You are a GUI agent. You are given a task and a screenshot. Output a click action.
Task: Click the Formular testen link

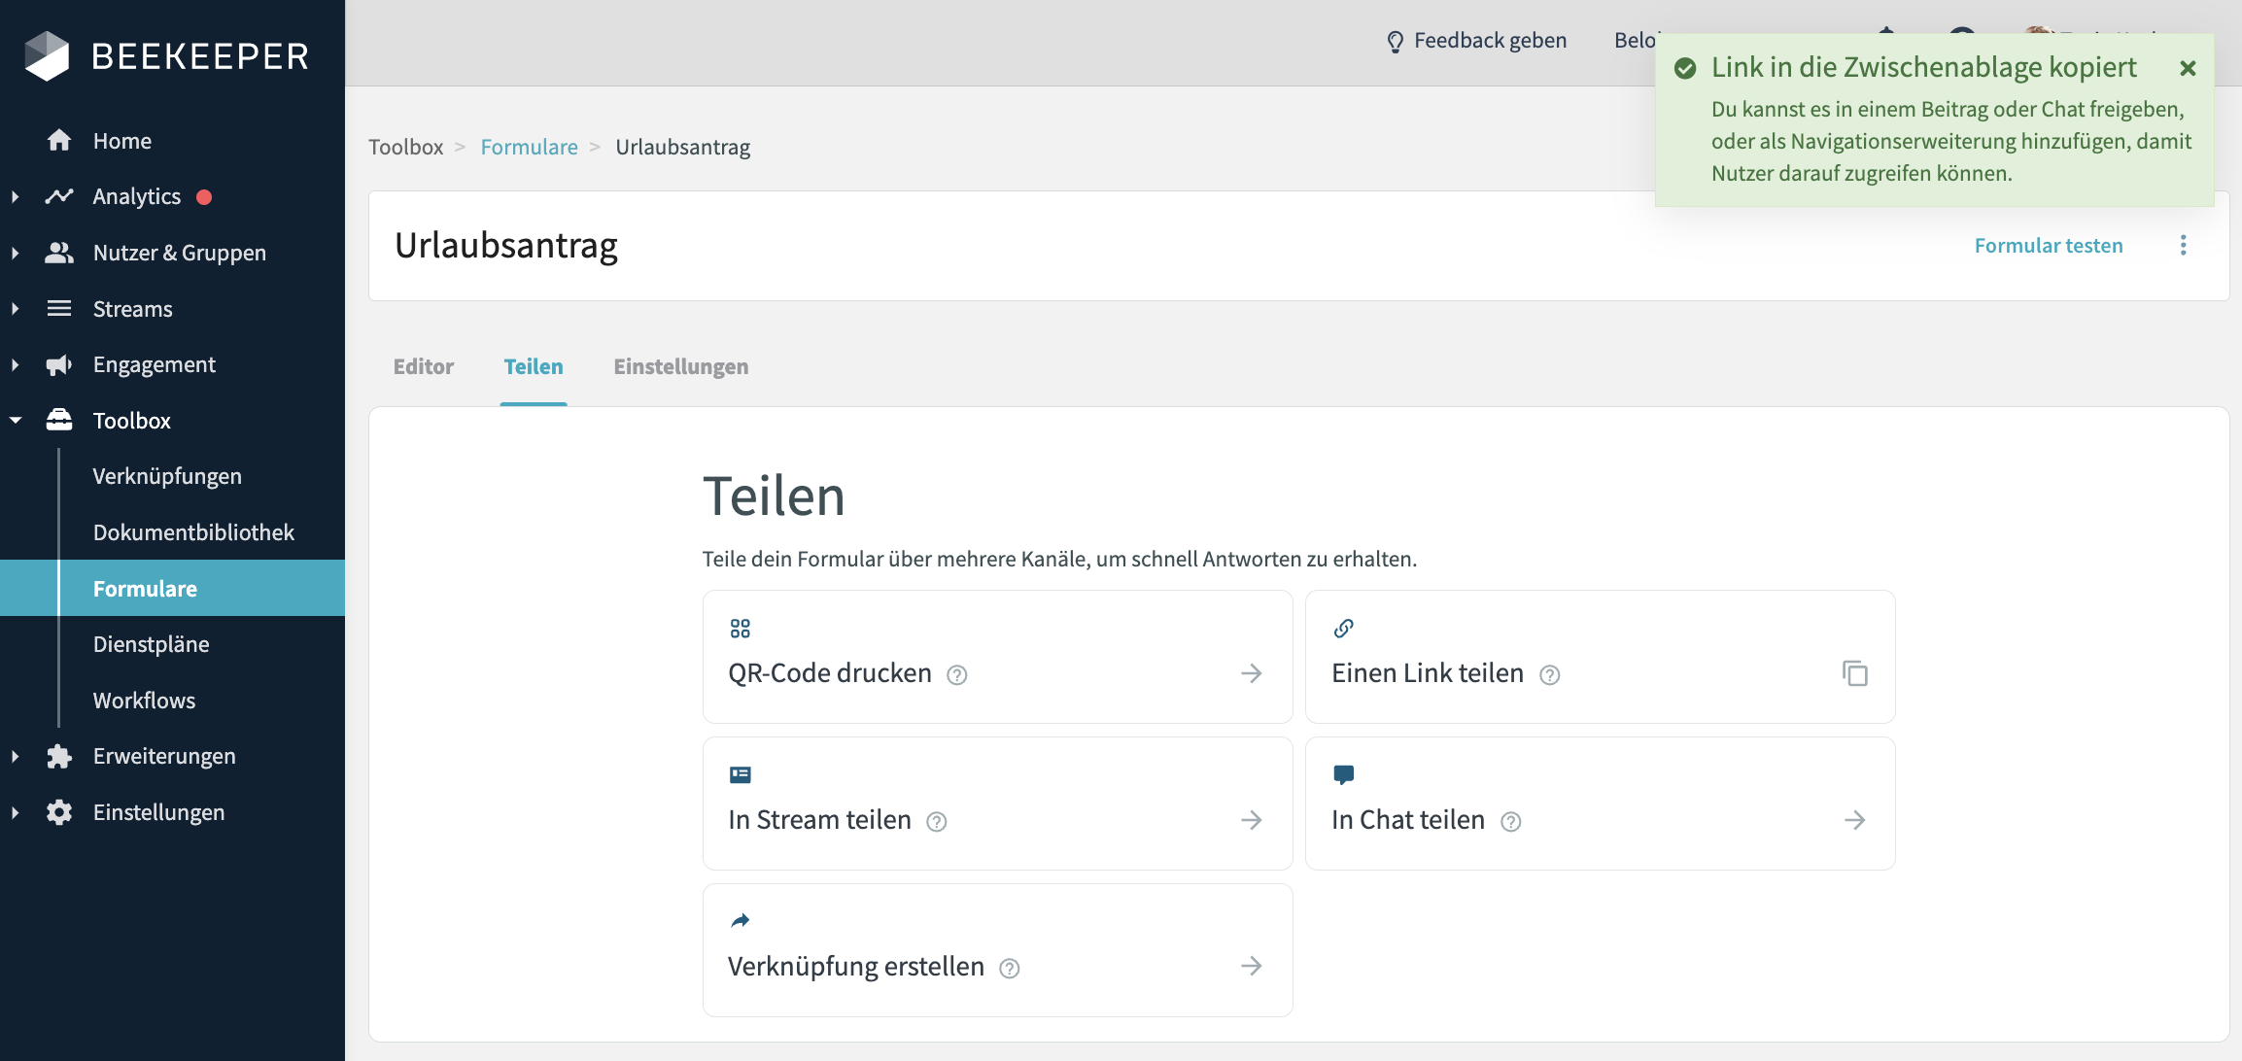[2048, 246]
